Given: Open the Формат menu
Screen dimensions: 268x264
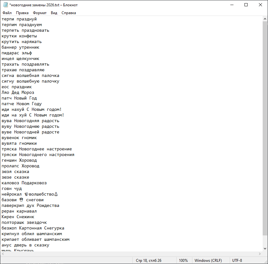Looking at the screenshot, I should (x=40, y=13).
